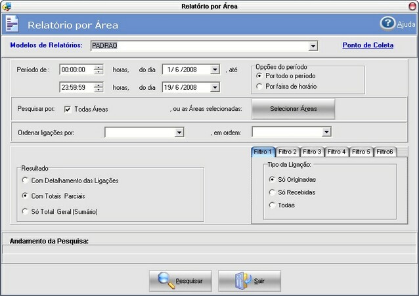Switch to the Filtro 5 tab
The image size is (419, 296).
click(361, 152)
